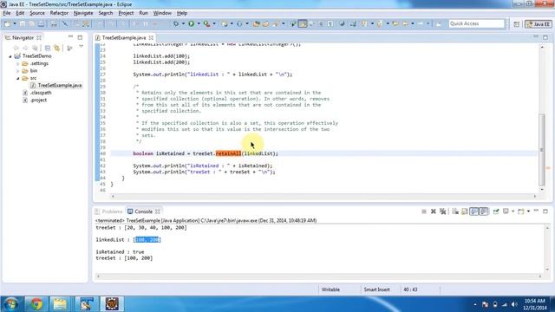Toggle Show Console on standard output change

click(474, 211)
